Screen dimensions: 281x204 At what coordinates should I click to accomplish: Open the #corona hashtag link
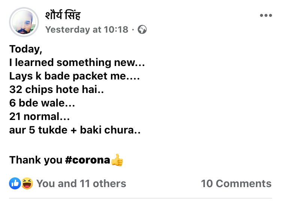(88, 160)
